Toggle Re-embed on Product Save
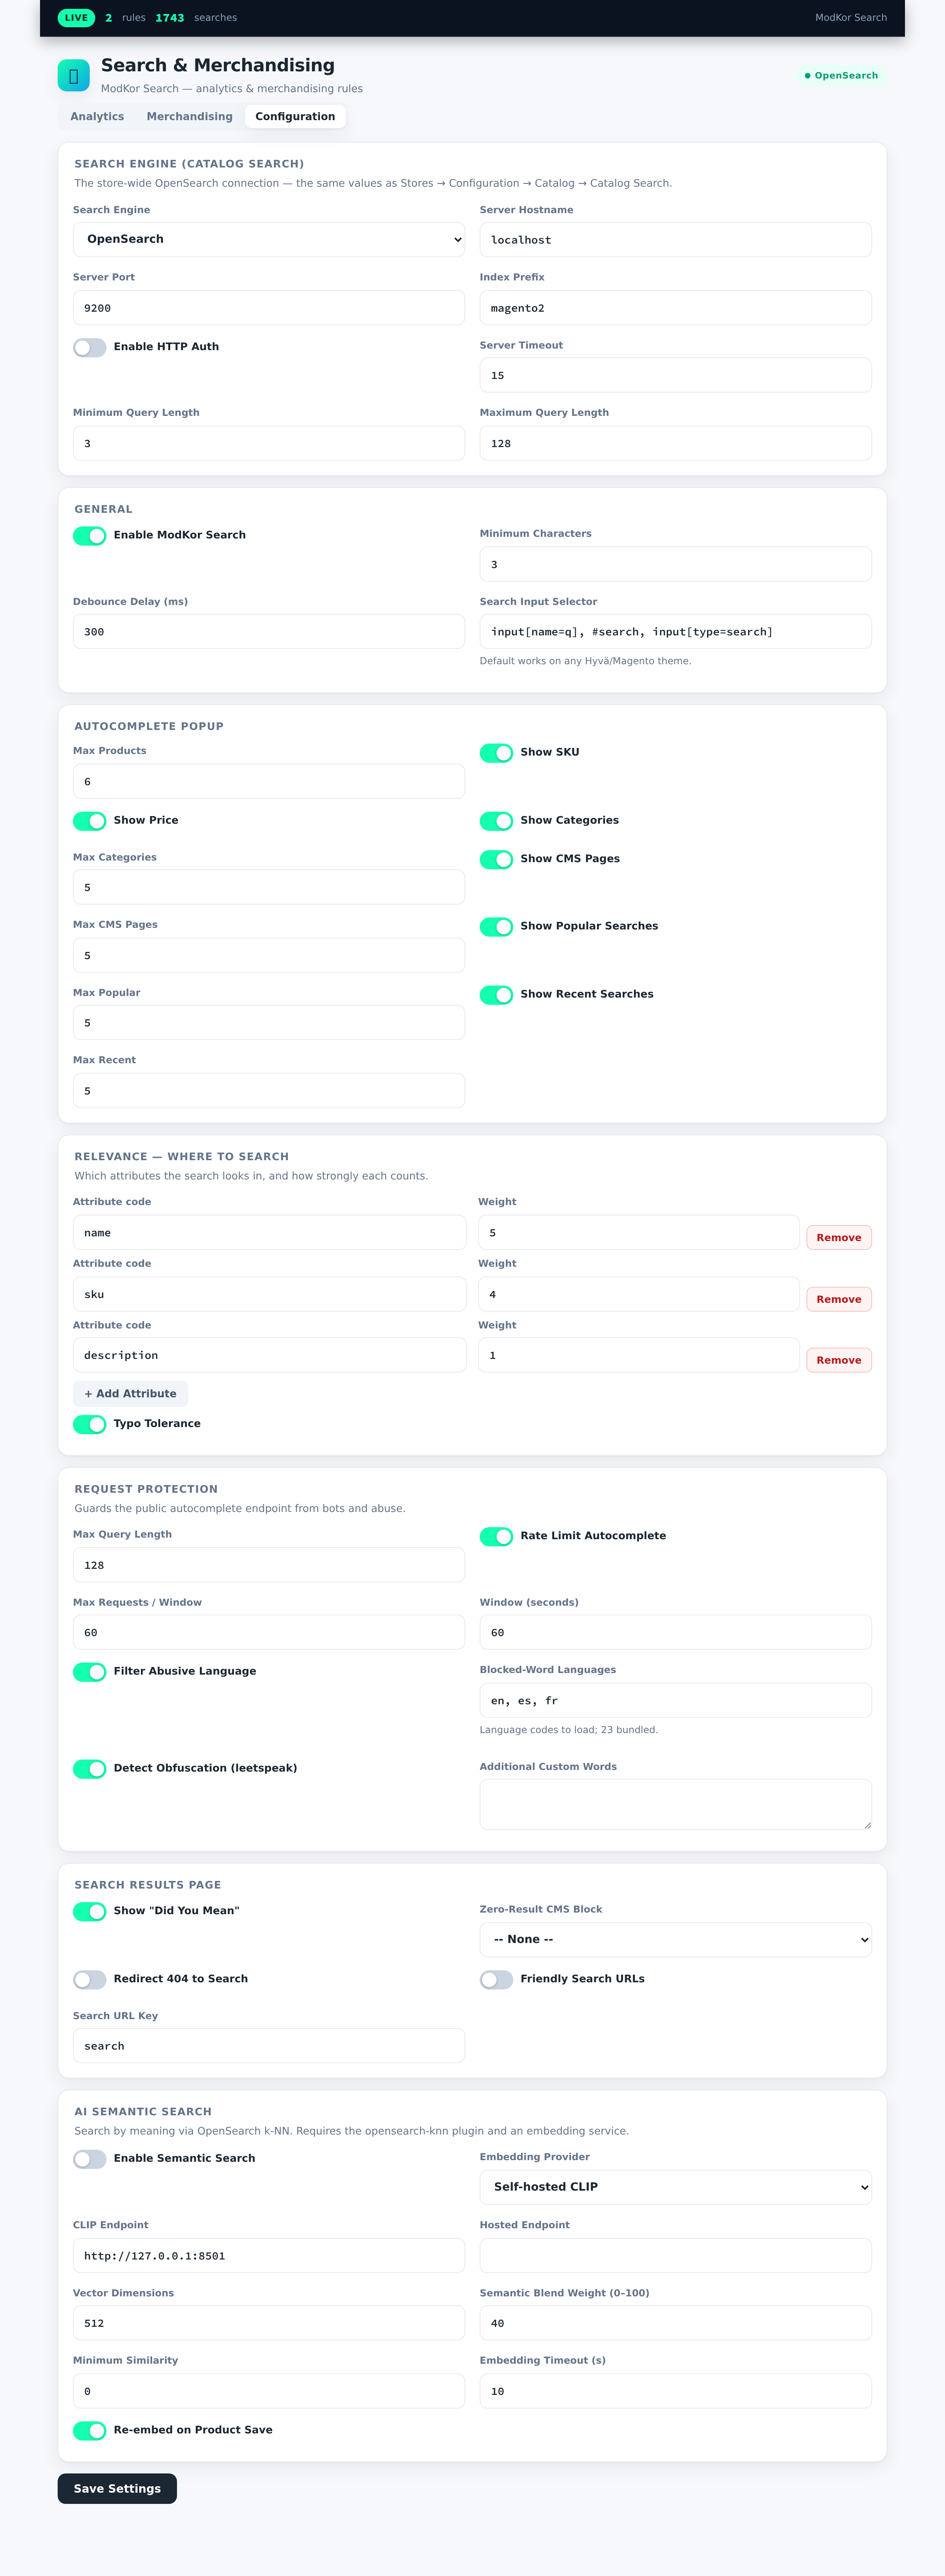 (90, 2431)
